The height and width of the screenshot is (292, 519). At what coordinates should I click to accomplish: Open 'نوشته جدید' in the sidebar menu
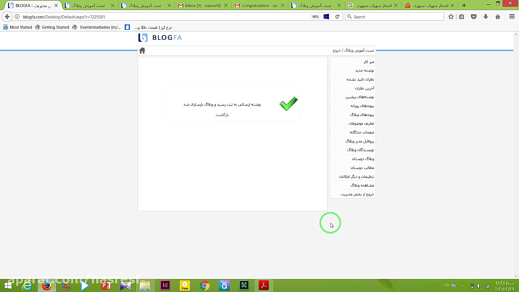pos(364,71)
